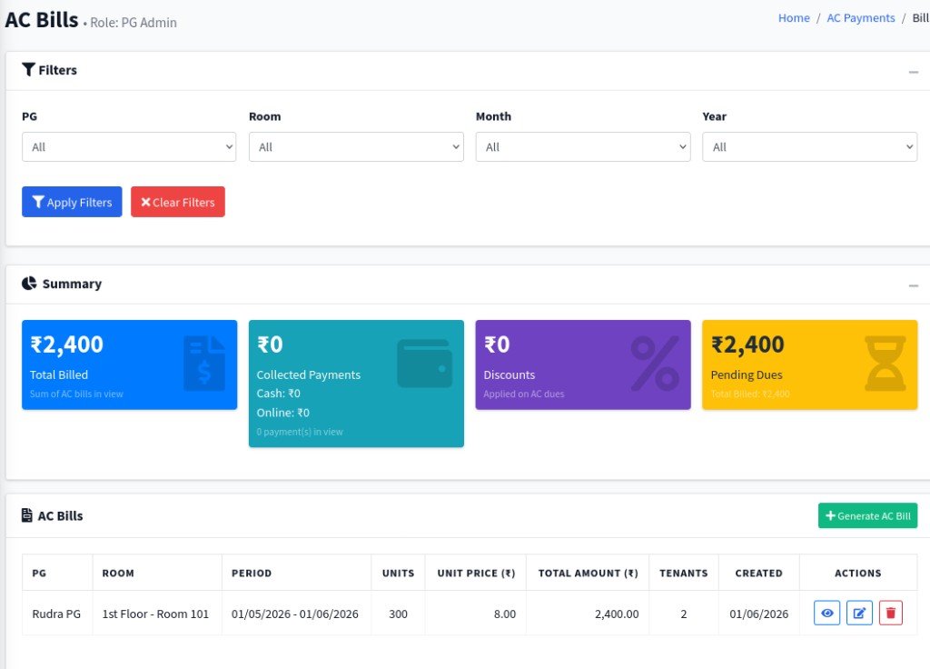Click the Cash: ₹0 line
This screenshot has height=669, width=930.
coord(278,393)
